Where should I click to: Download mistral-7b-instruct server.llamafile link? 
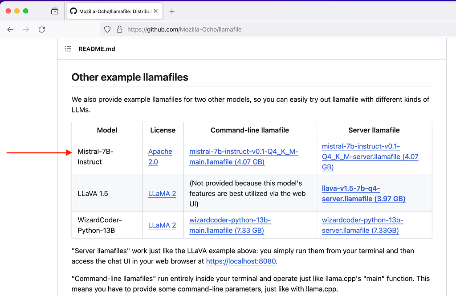coord(370,157)
